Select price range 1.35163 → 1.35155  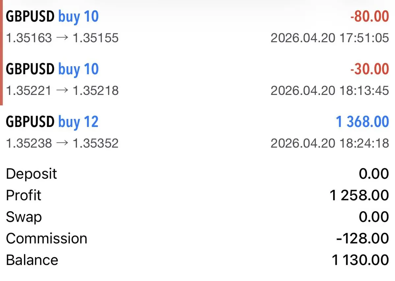[x=62, y=38]
